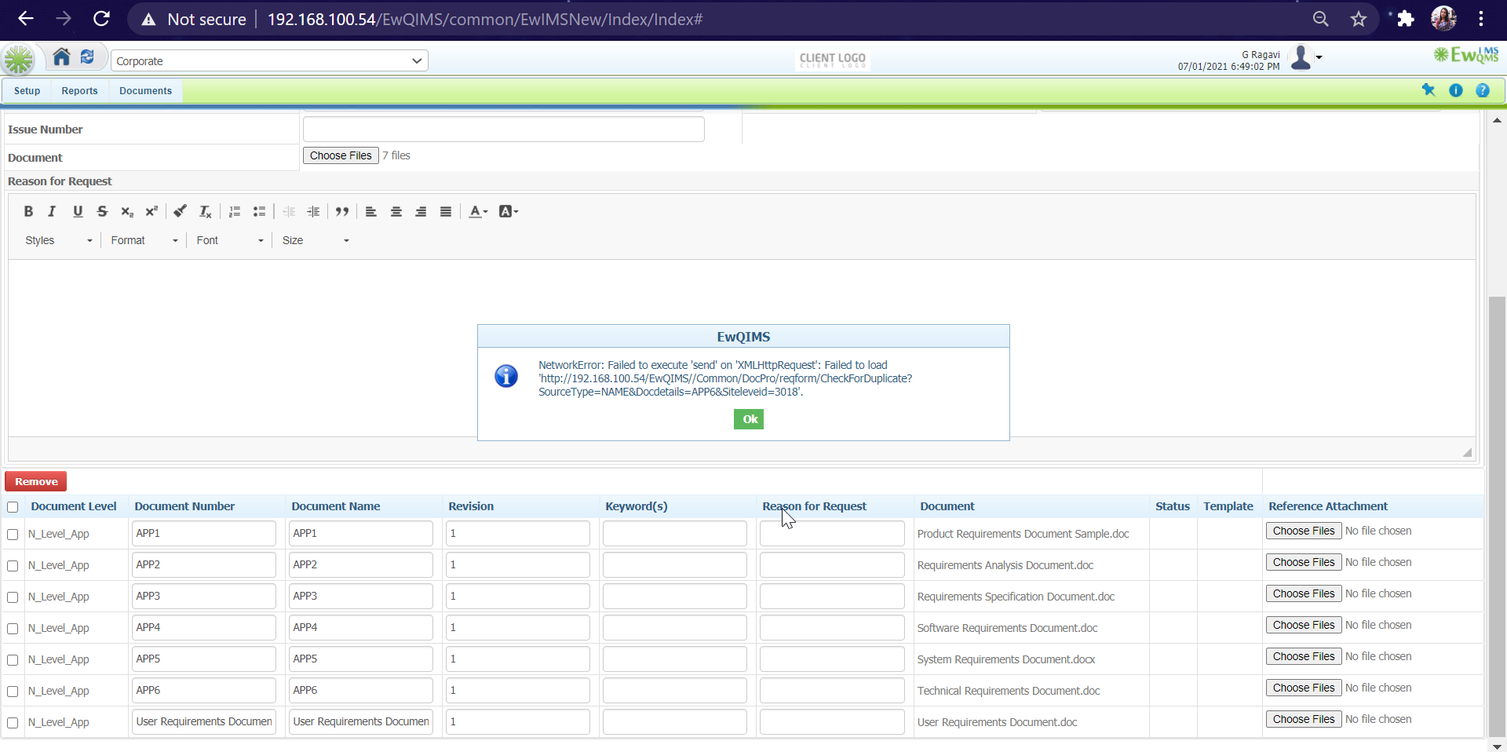
Task: Apply subscript formatting
Action: click(127, 211)
